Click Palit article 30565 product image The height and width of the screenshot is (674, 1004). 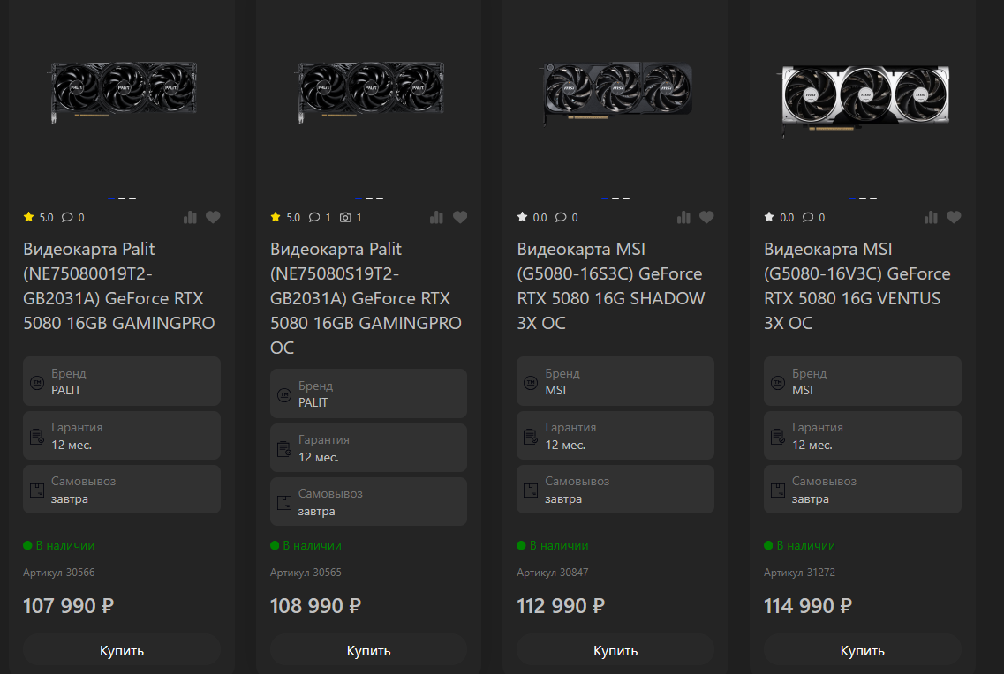pyautogui.click(x=371, y=92)
